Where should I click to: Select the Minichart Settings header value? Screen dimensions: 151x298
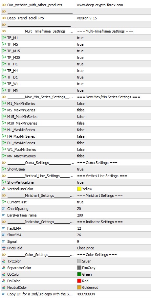click(100, 195)
